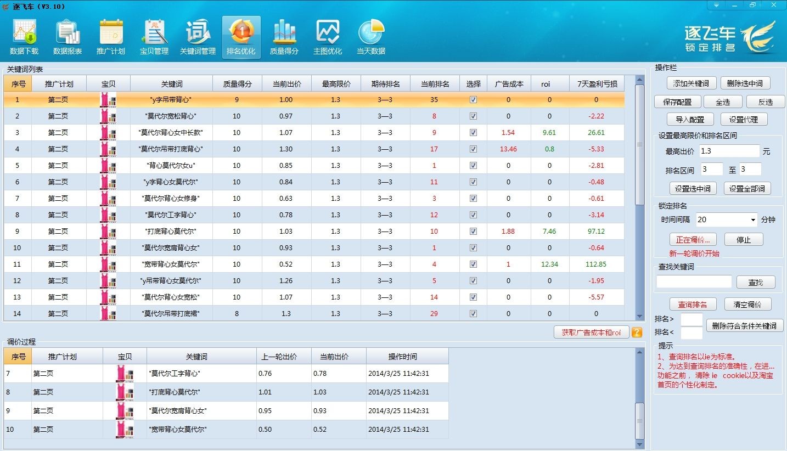Open 数据报表 report icon
Screen dimensions: 787x451
(x=68, y=37)
